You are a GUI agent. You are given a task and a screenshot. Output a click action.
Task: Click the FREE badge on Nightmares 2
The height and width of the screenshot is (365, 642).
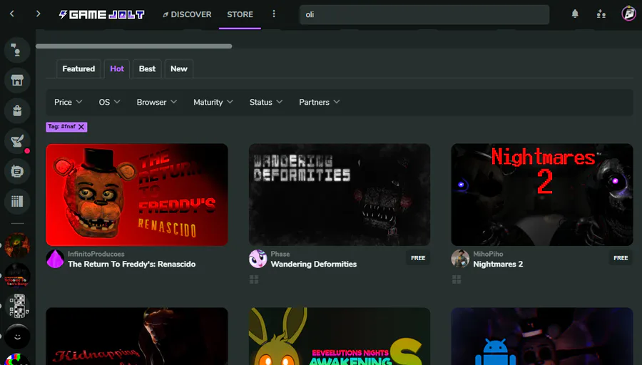tap(621, 258)
